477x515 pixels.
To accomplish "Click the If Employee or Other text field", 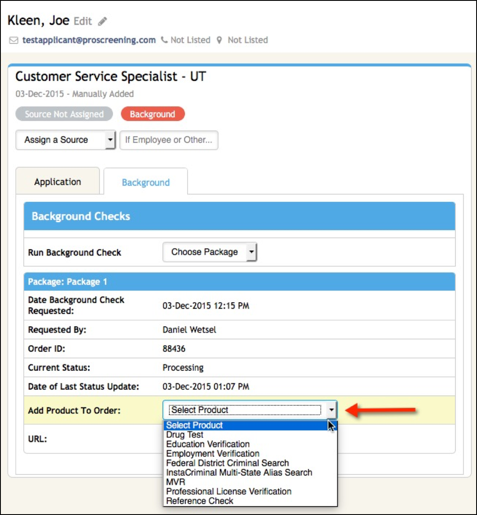I will pos(169,140).
